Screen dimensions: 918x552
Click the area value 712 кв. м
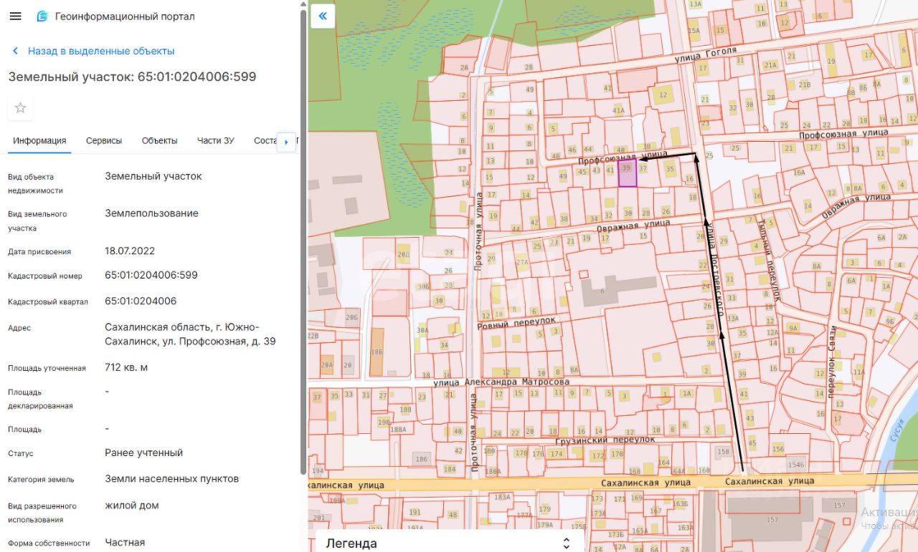click(x=126, y=367)
